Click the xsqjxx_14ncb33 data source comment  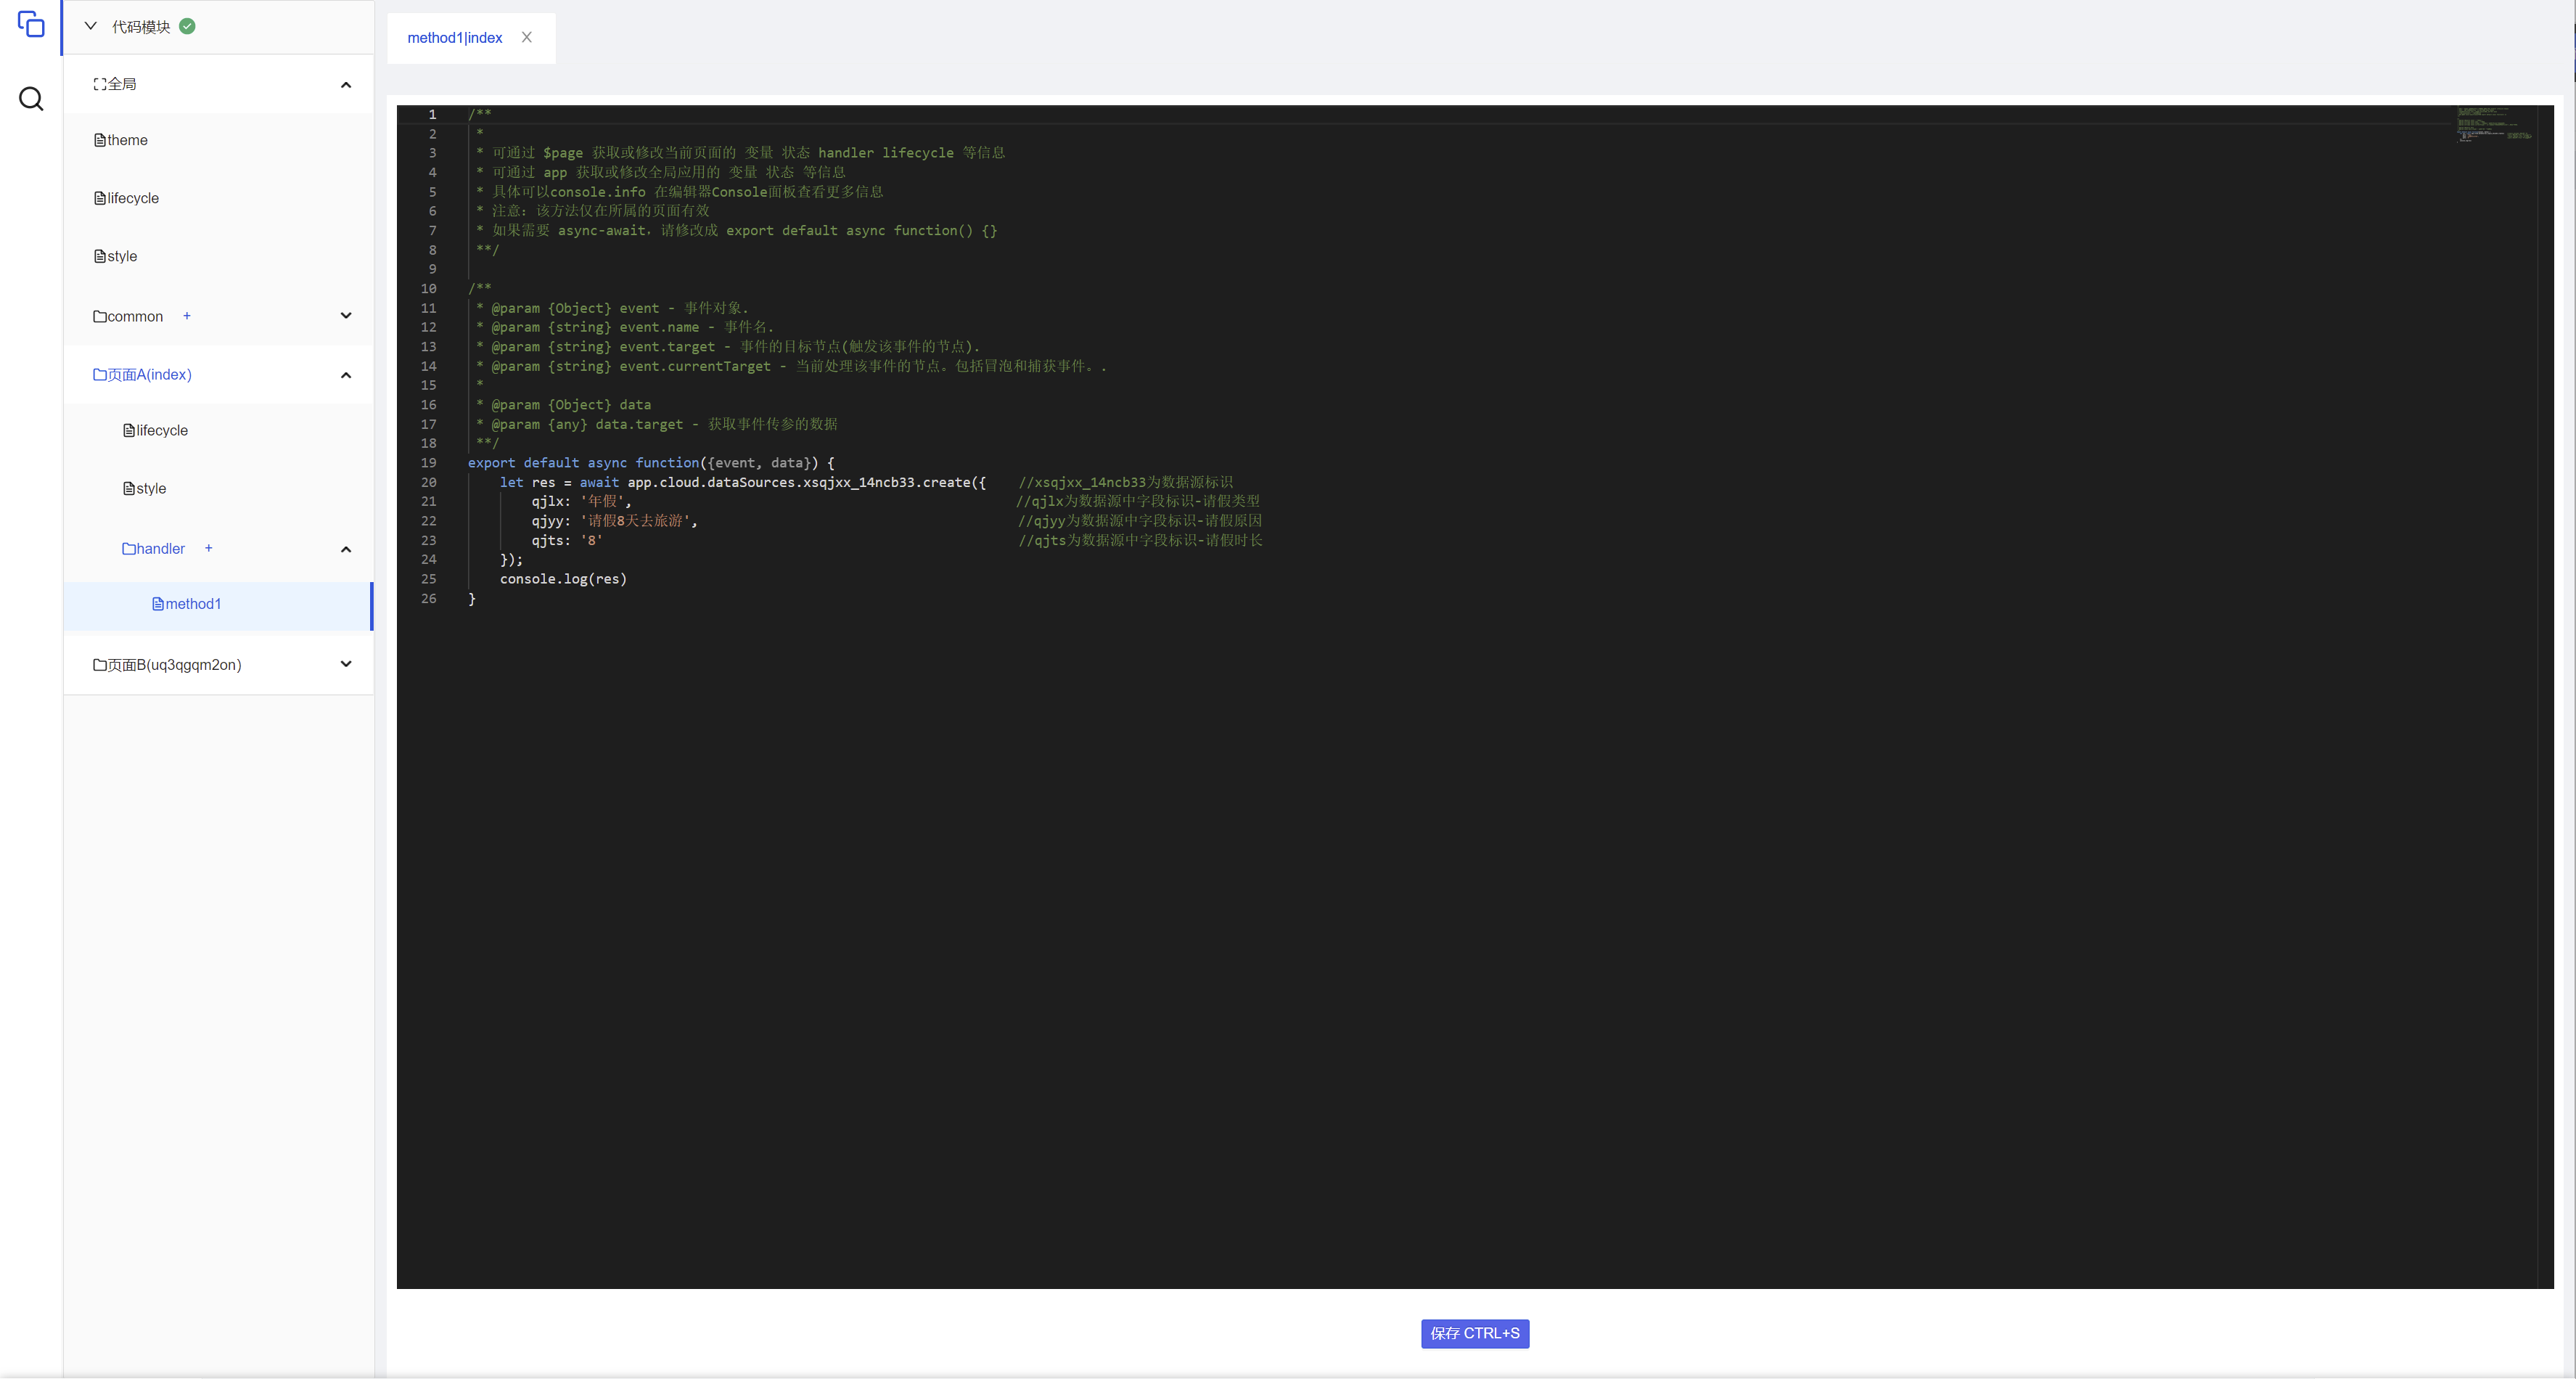click(x=1125, y=482)
